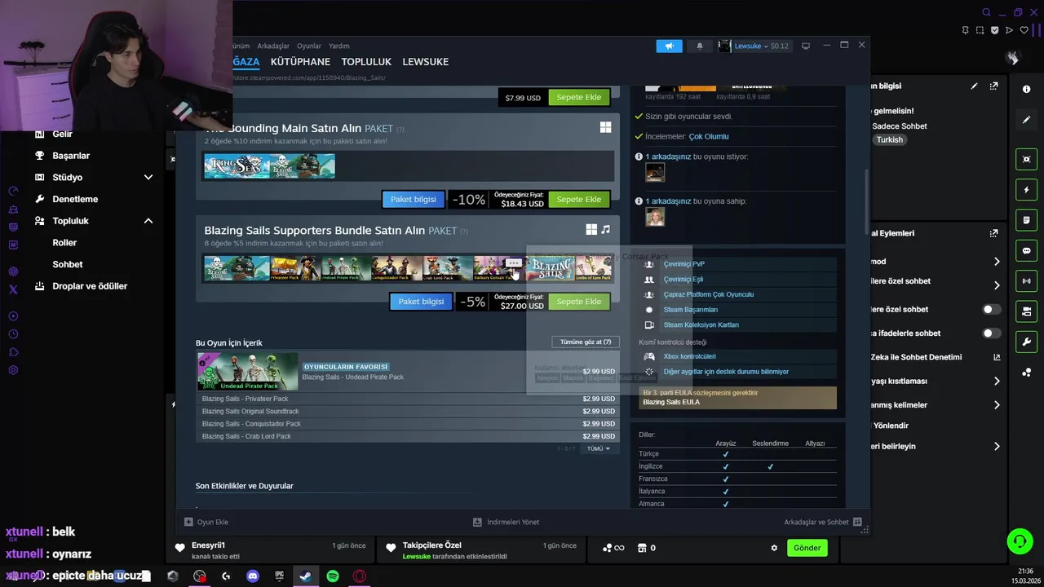Click Oyun Ekle in the Steam footer

pos(206,522)
